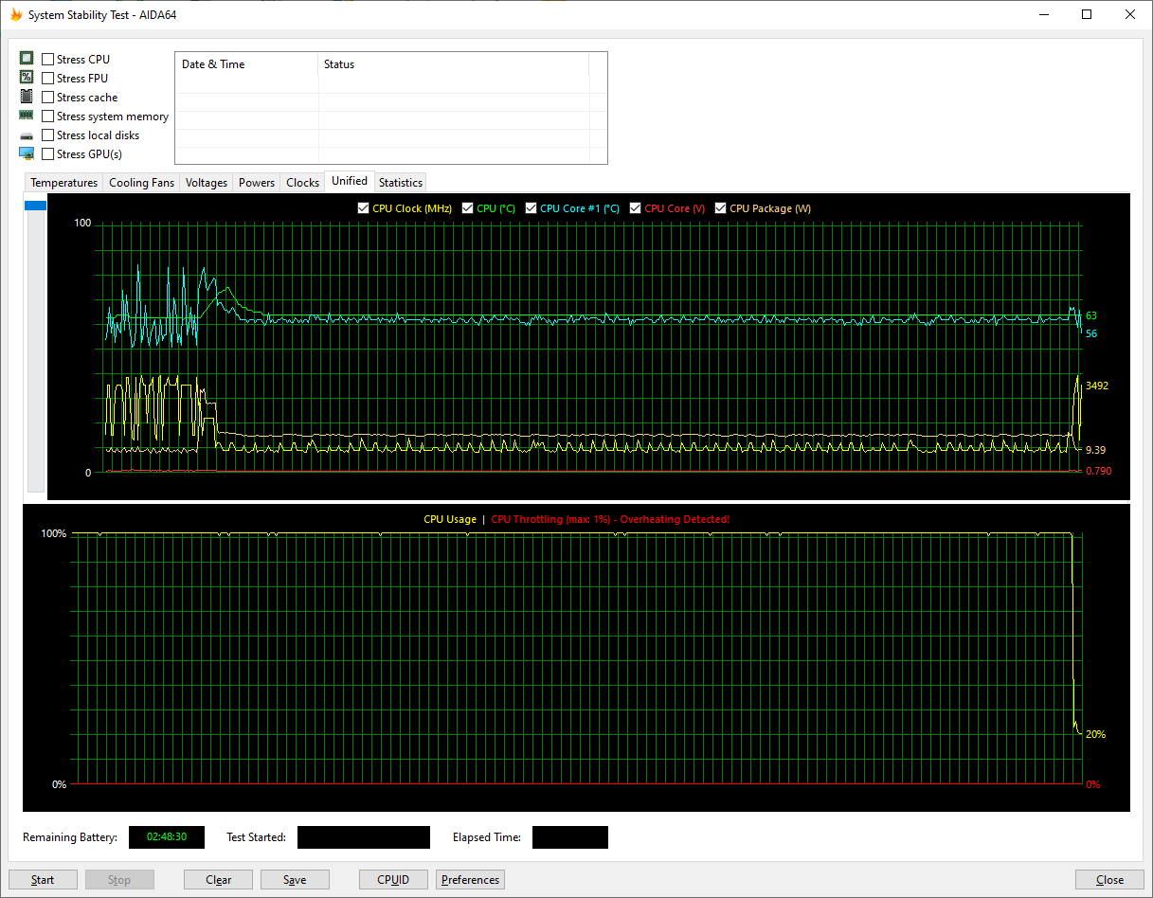Click the cache chip icon beside Stress cache
The width and height of the screenshot is (1153, 898).
tap(27, 97)
